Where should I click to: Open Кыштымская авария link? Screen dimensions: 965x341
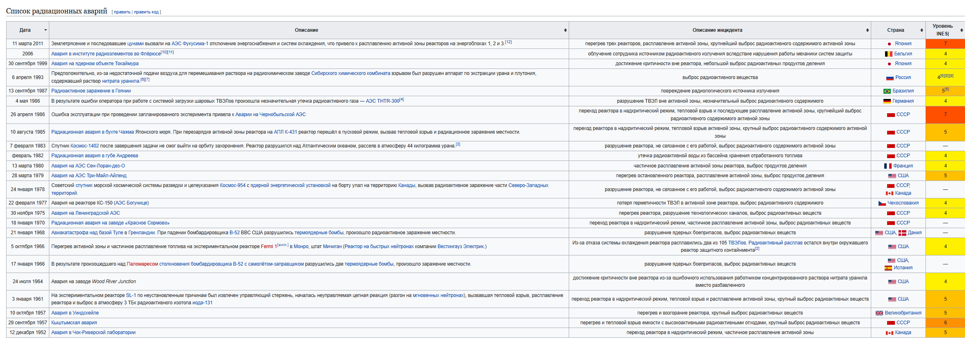[x=74, y=323]
